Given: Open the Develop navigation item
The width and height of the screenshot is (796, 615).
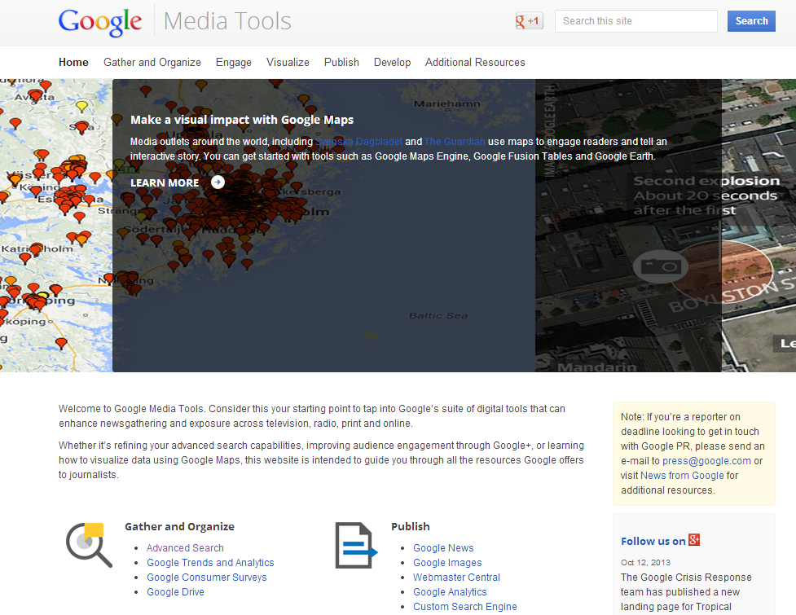Looking at the screenshot, I should coord(393,63).
